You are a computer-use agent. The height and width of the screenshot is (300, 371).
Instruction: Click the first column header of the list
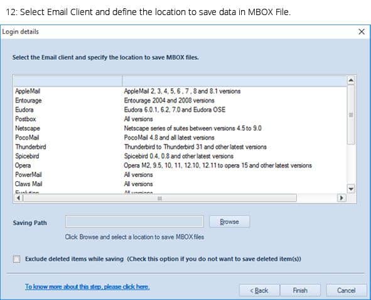point(68,81)
